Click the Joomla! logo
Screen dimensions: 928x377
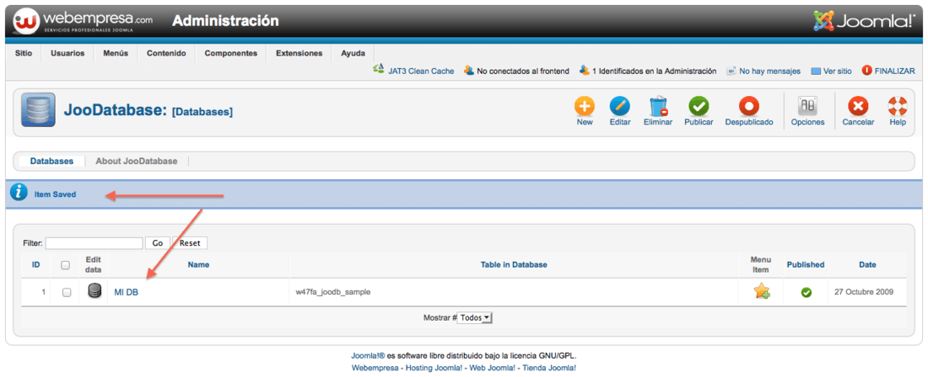(864, 22)
